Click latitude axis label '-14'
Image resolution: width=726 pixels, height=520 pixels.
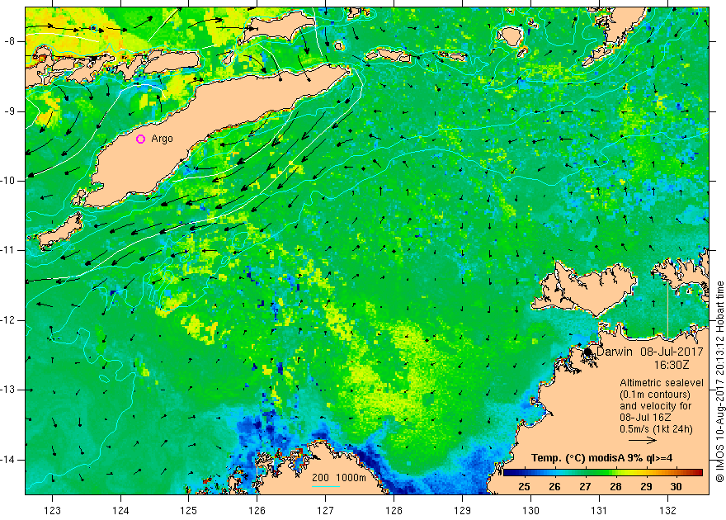point(8,460)
